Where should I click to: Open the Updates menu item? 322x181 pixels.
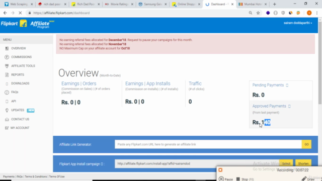(18, 110)
